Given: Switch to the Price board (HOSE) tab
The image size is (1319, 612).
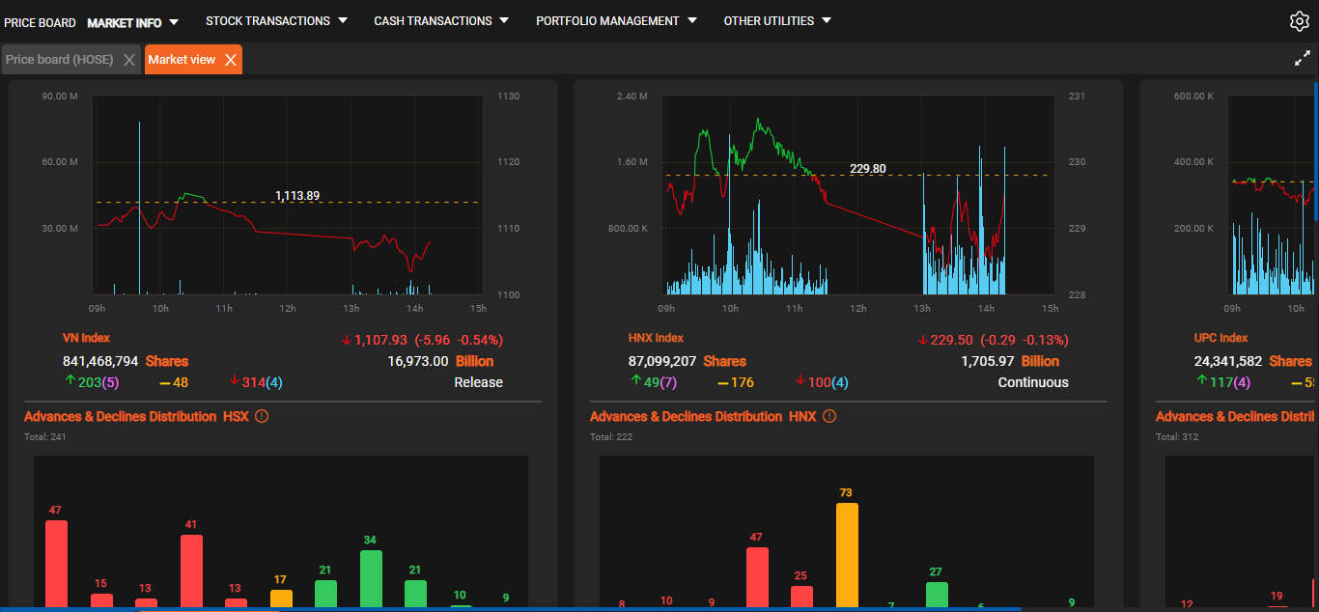Looking at the screenshot, I should coord(60,60).
